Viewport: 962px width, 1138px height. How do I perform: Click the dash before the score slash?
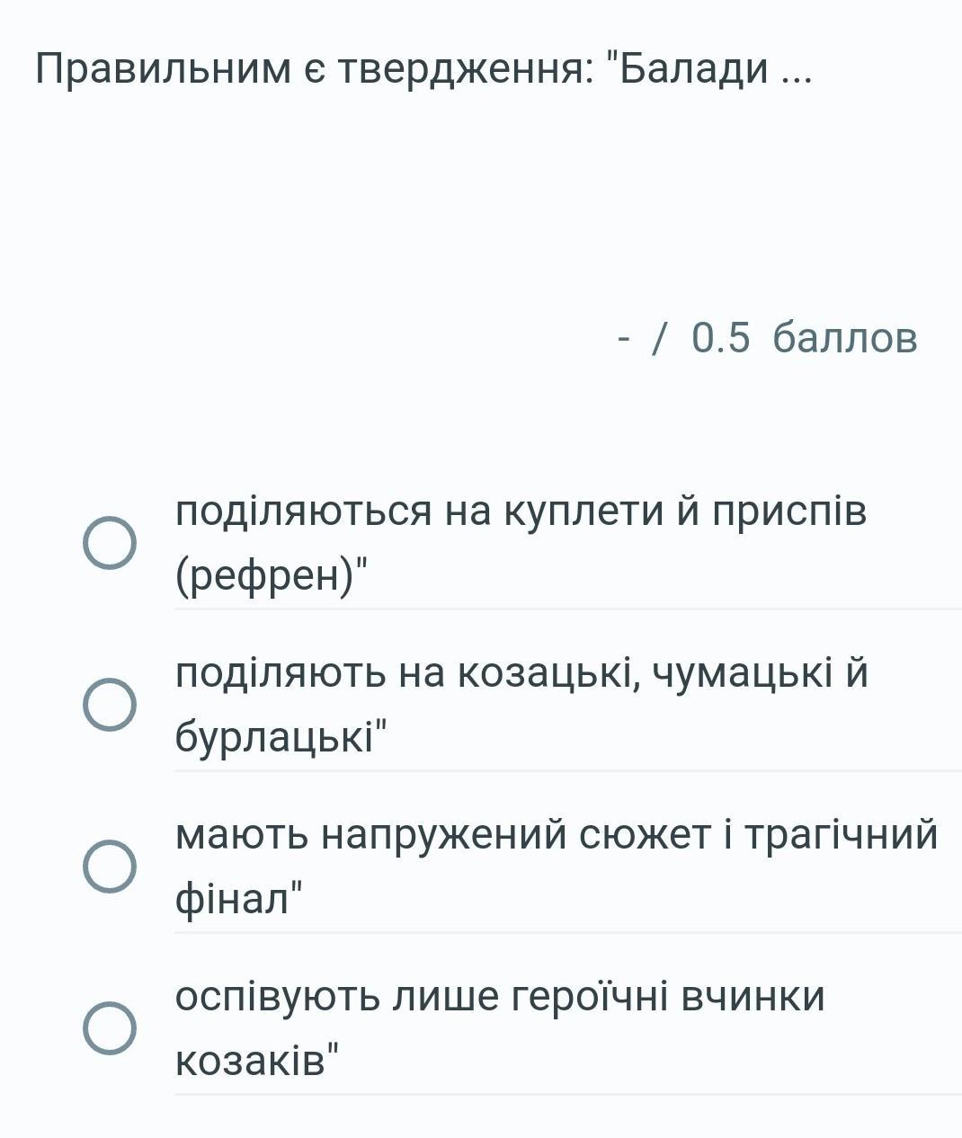point(624,338)
